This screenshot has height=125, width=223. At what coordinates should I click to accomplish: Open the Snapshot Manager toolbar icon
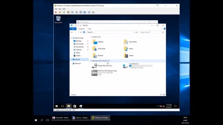(80, 12)
